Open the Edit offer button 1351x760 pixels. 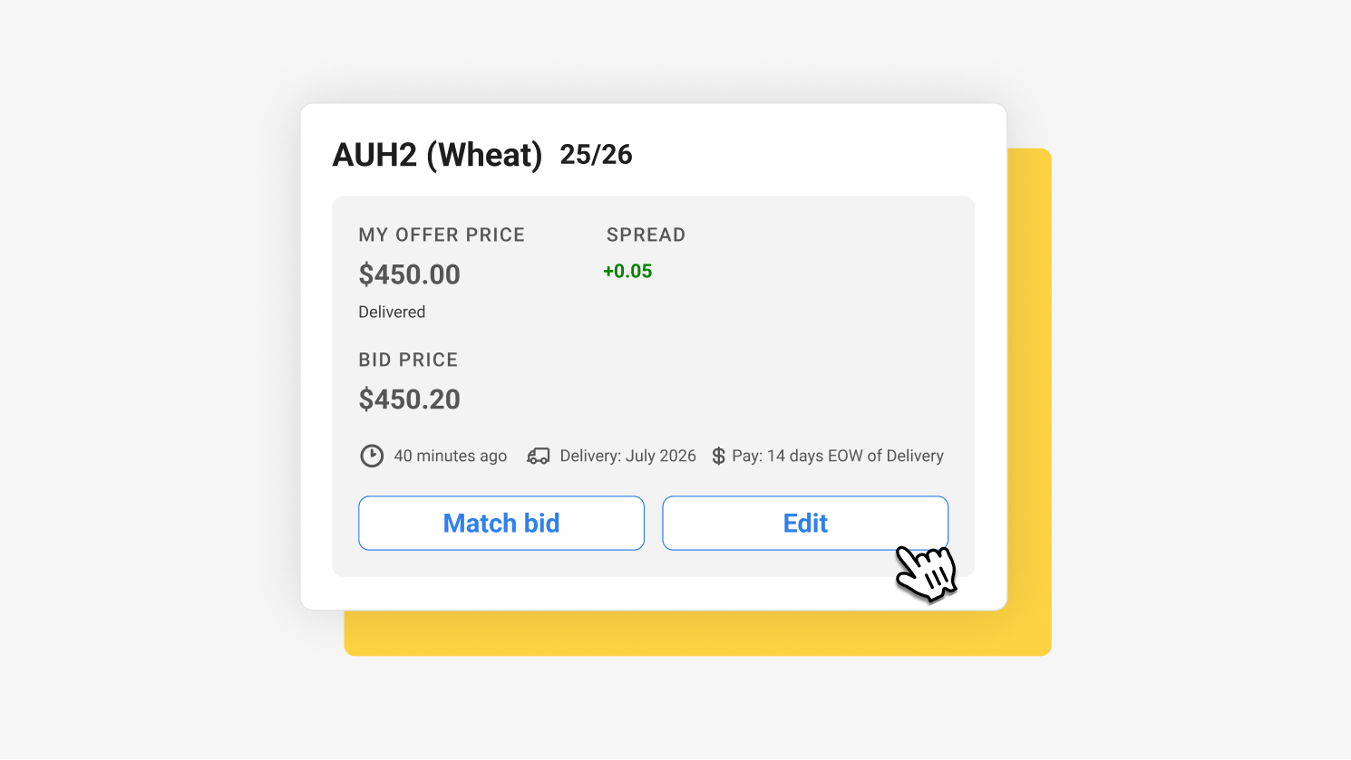pyautogui.click(x=804, y=523)
